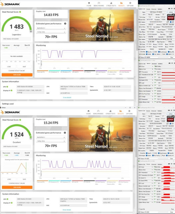Click screenshot camera icon in RX 6600 GPU-Z card window

169,110
